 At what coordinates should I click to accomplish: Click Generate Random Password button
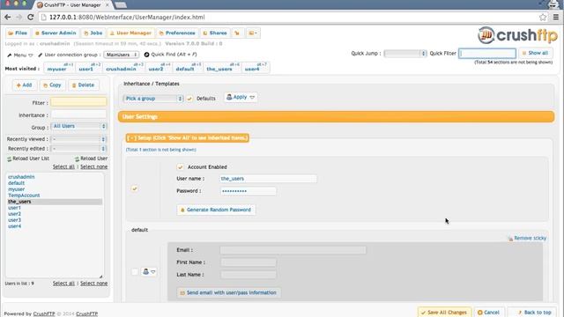pos(216,210)
